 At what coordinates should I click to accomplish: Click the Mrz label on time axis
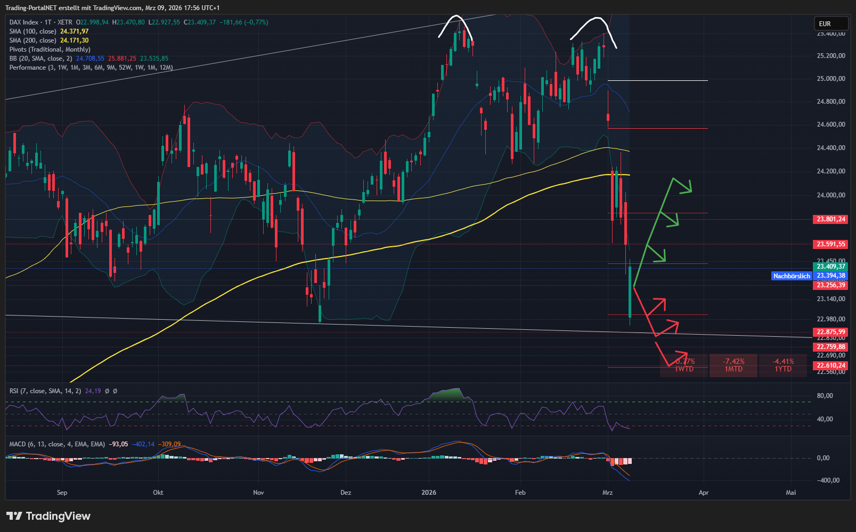click(x=607, y=493)
